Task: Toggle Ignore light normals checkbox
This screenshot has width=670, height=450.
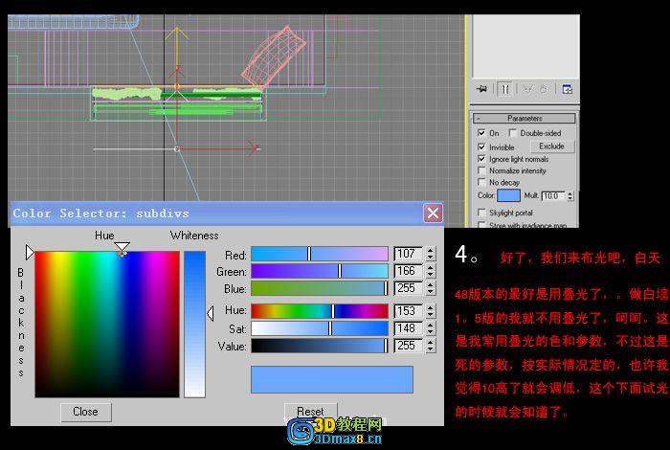Action: pyautogui.click(x=481, y=159)
